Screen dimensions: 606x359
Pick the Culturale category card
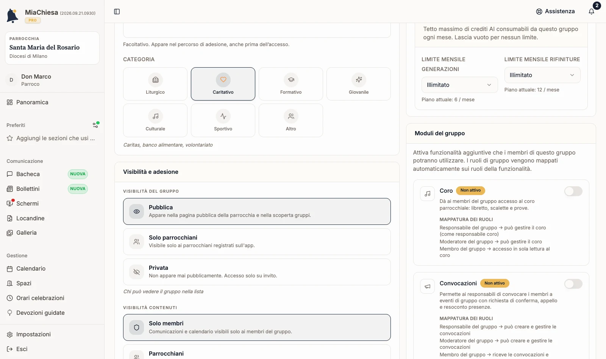155,121
